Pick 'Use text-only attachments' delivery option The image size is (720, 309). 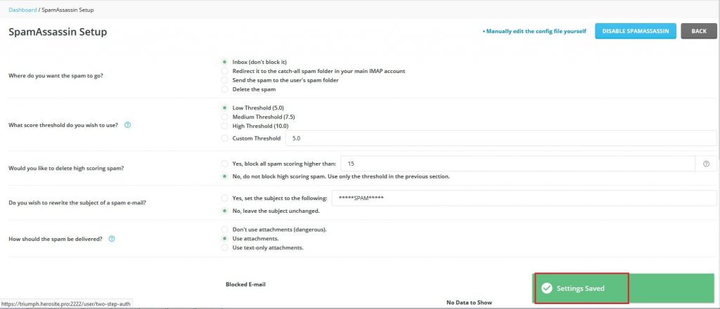[x=225, y=248]
